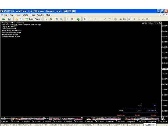Expand the New Chart dropdown arrow
Image resolution: width=168 pixels, height=126 pixels.
coord(6,19)
